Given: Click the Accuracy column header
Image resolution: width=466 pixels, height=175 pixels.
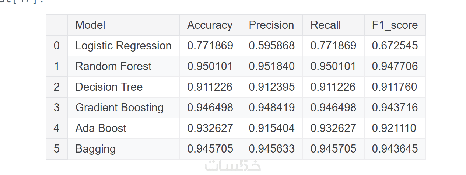Looking at the screenshot, I should coord(210,25).
